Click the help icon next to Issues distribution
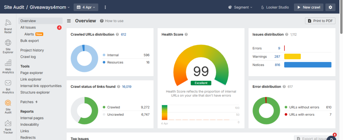This screenshot has height=140, width=343. coord(287,35)
